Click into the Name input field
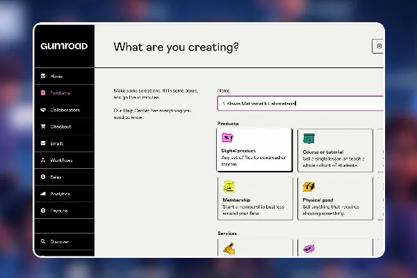 (300, 104)
